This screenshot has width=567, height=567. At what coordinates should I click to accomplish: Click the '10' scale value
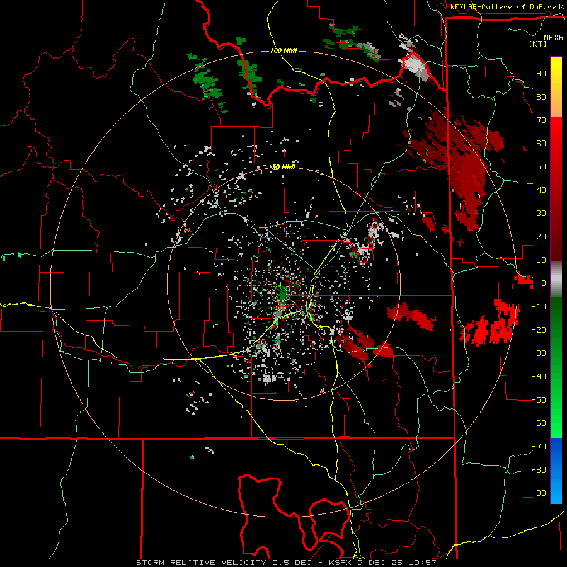pos(541,260)
